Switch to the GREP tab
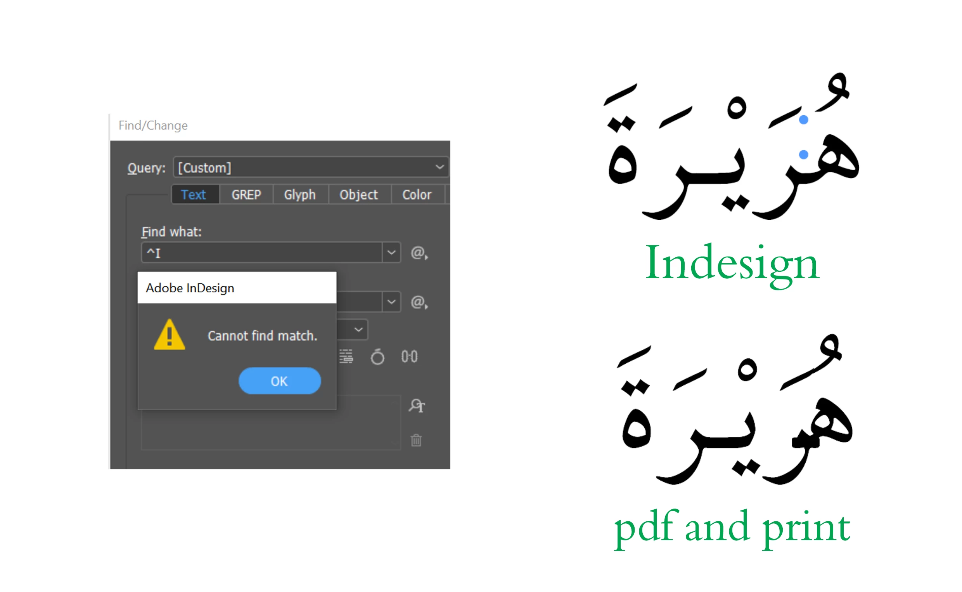The height and width of the screenshot is (592, 962). [246, 194]
